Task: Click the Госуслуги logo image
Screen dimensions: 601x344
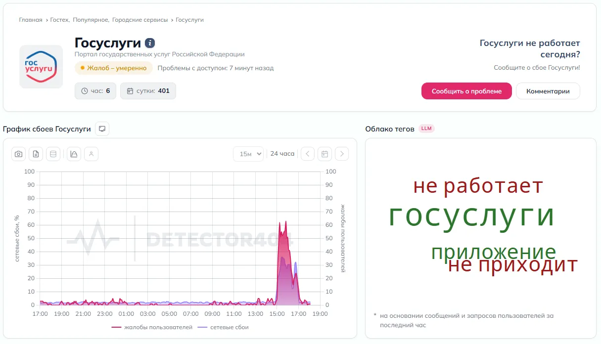Action: point(41,67)
